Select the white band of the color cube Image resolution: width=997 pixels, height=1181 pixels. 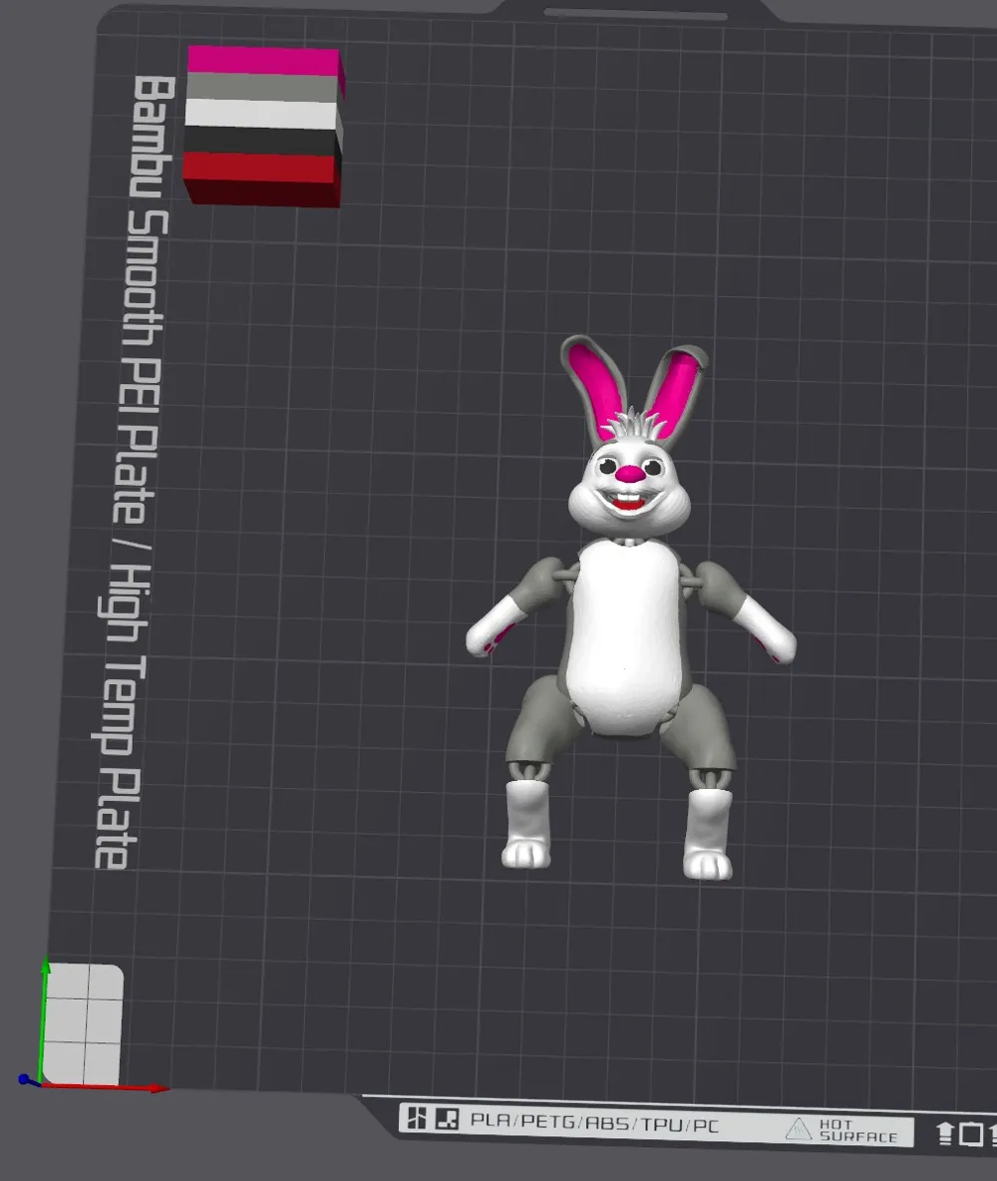point(260,115)
